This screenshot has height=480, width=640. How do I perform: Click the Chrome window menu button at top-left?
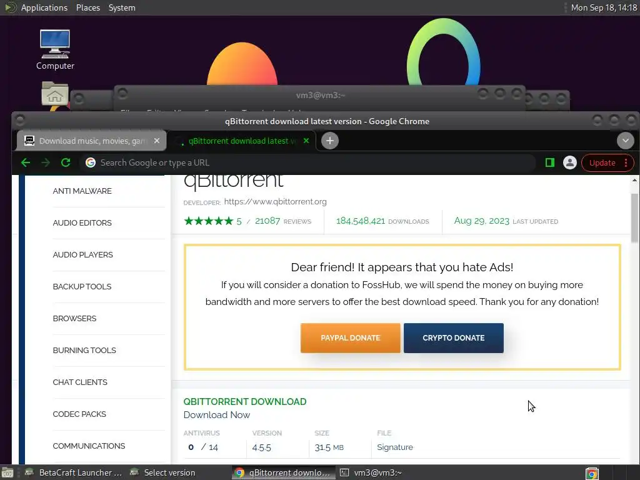coord(19,120)
